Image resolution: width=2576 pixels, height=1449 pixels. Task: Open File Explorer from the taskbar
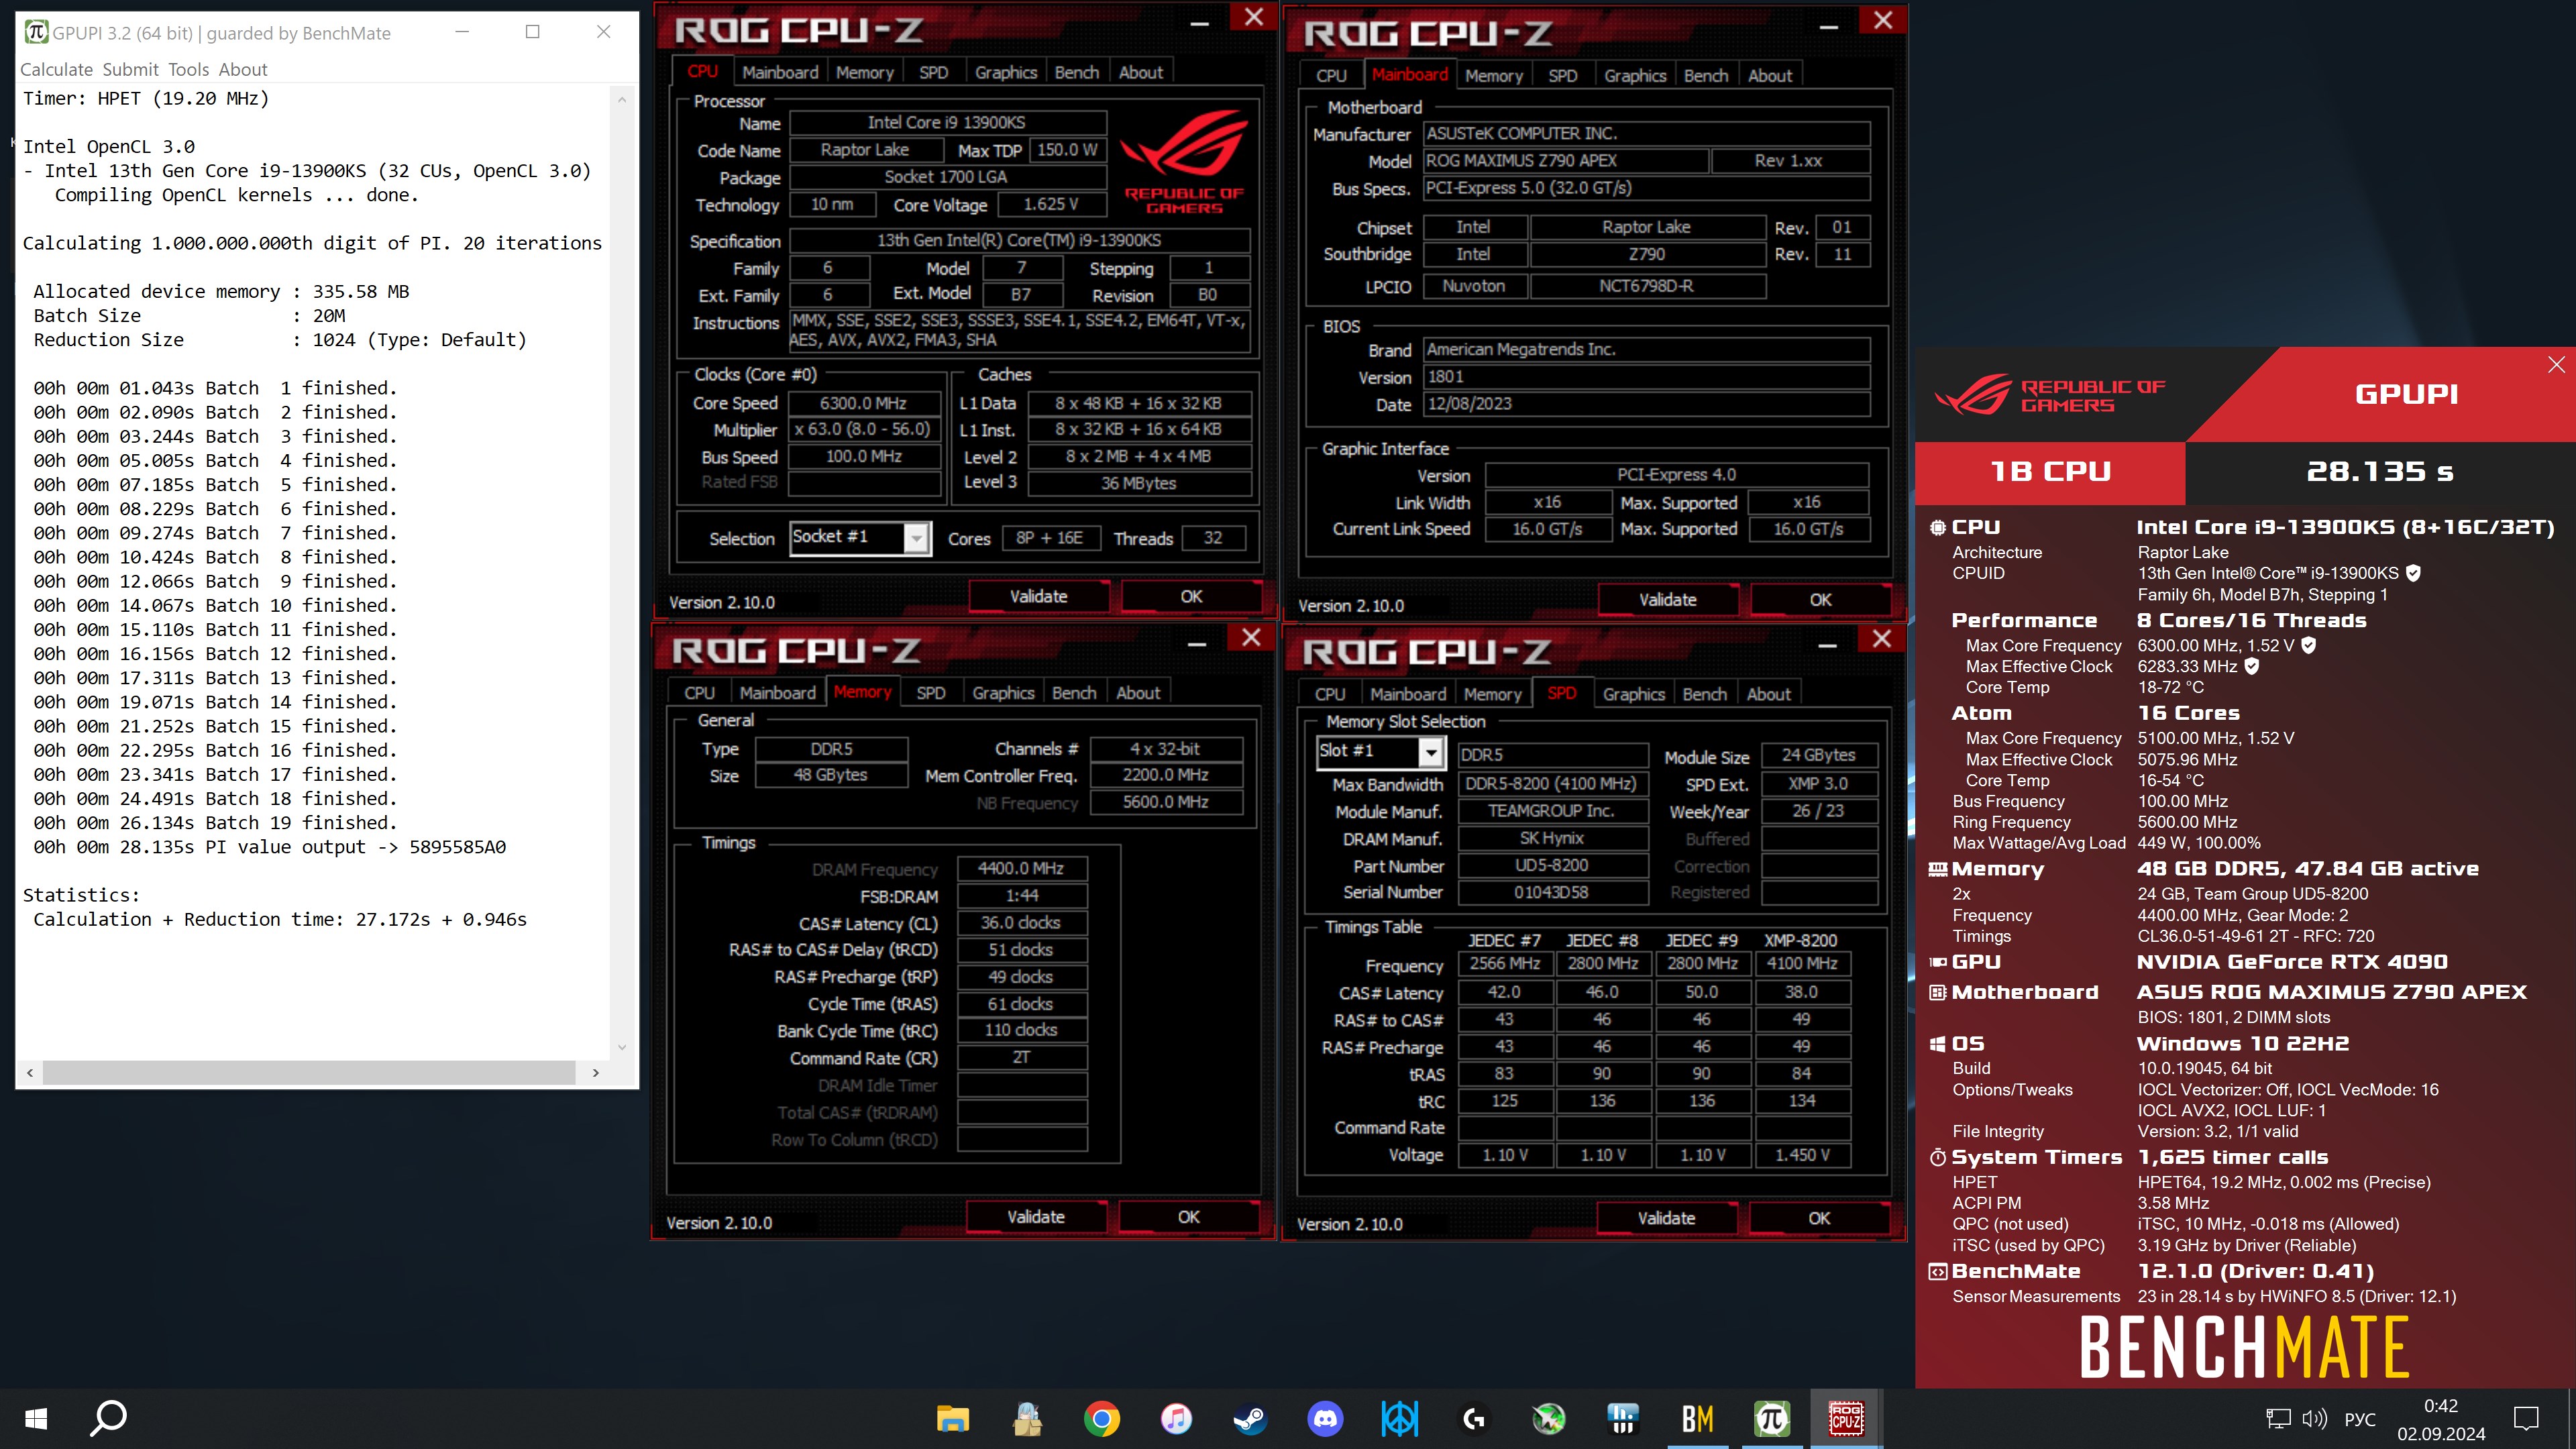point(952,1418)
